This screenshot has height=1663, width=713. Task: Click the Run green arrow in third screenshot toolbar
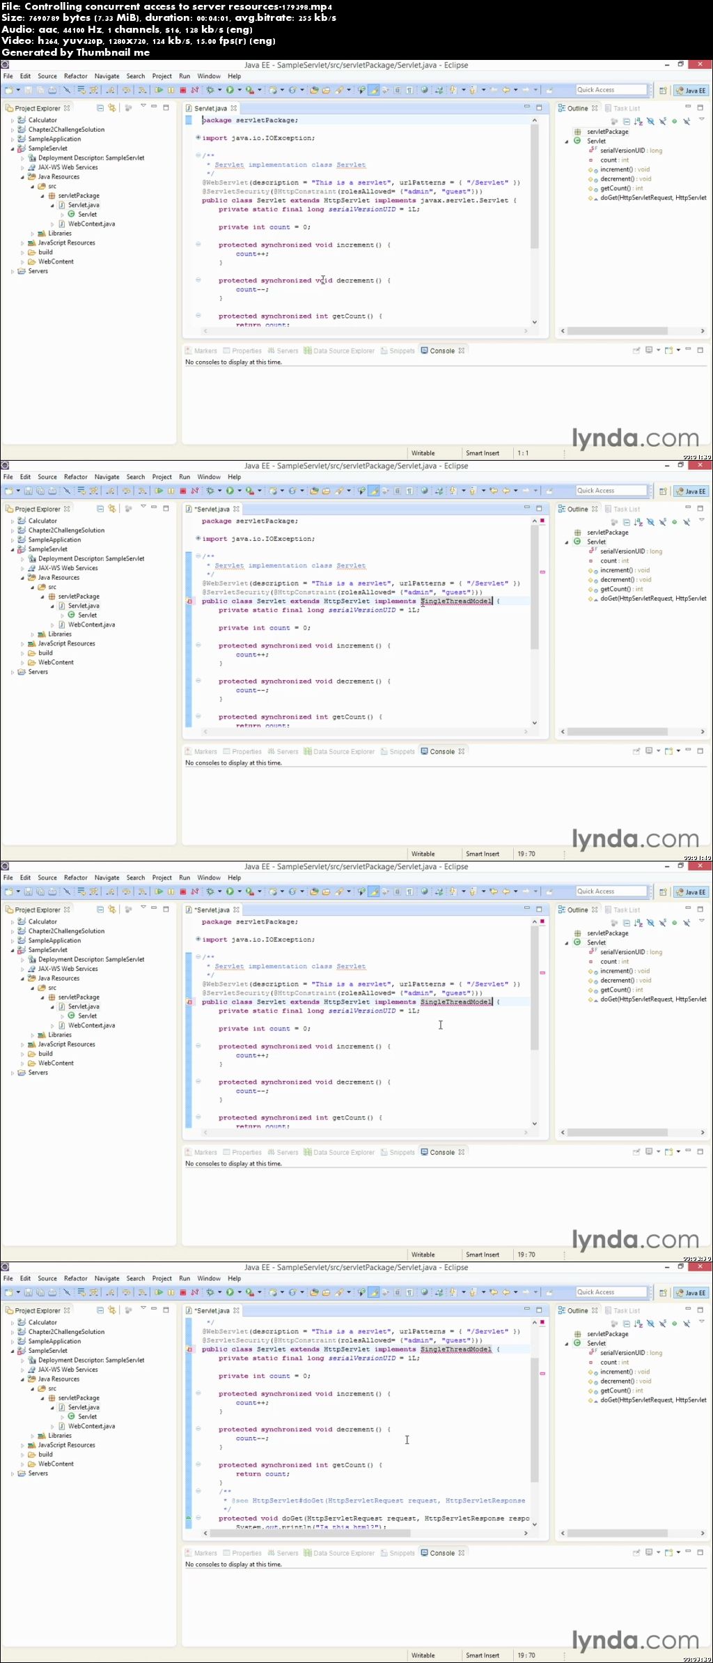pos(229,891)
